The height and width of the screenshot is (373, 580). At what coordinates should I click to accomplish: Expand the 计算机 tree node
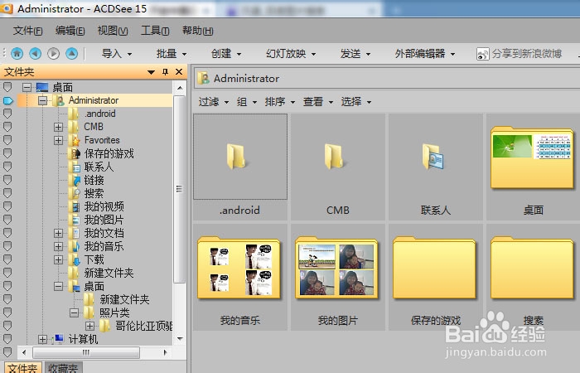click(x=42, y=339)
